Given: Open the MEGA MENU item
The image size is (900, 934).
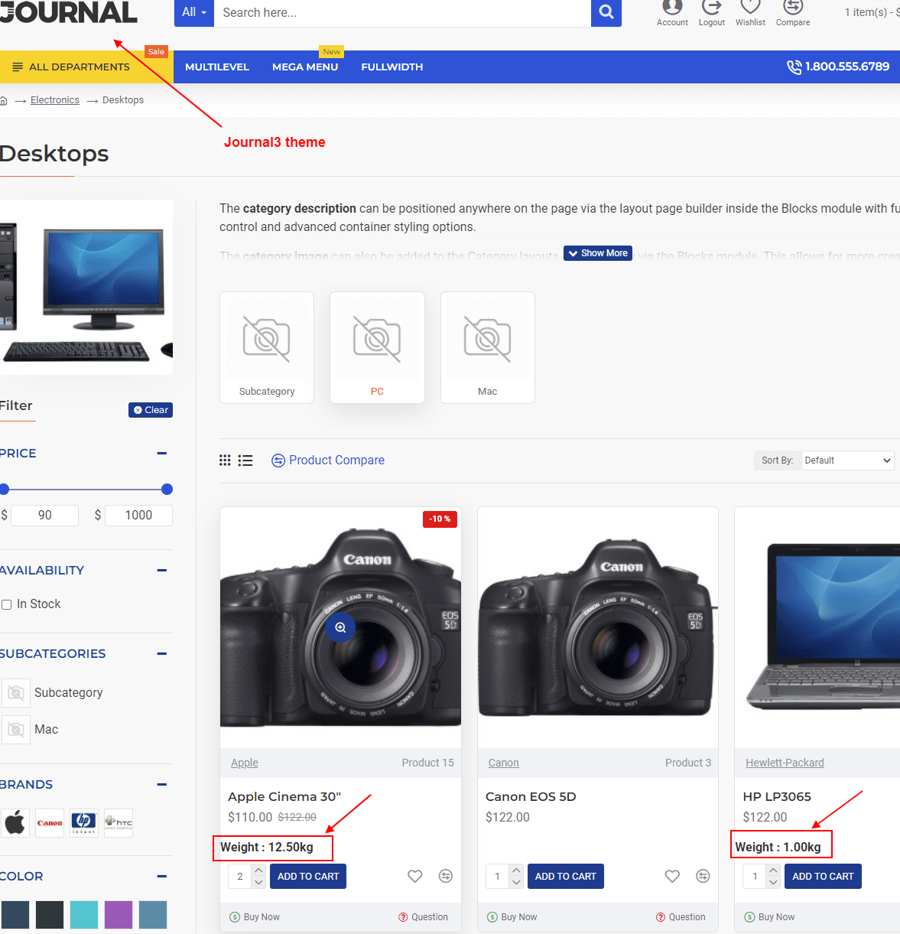Looking at the screenshot, I should 305,67.
